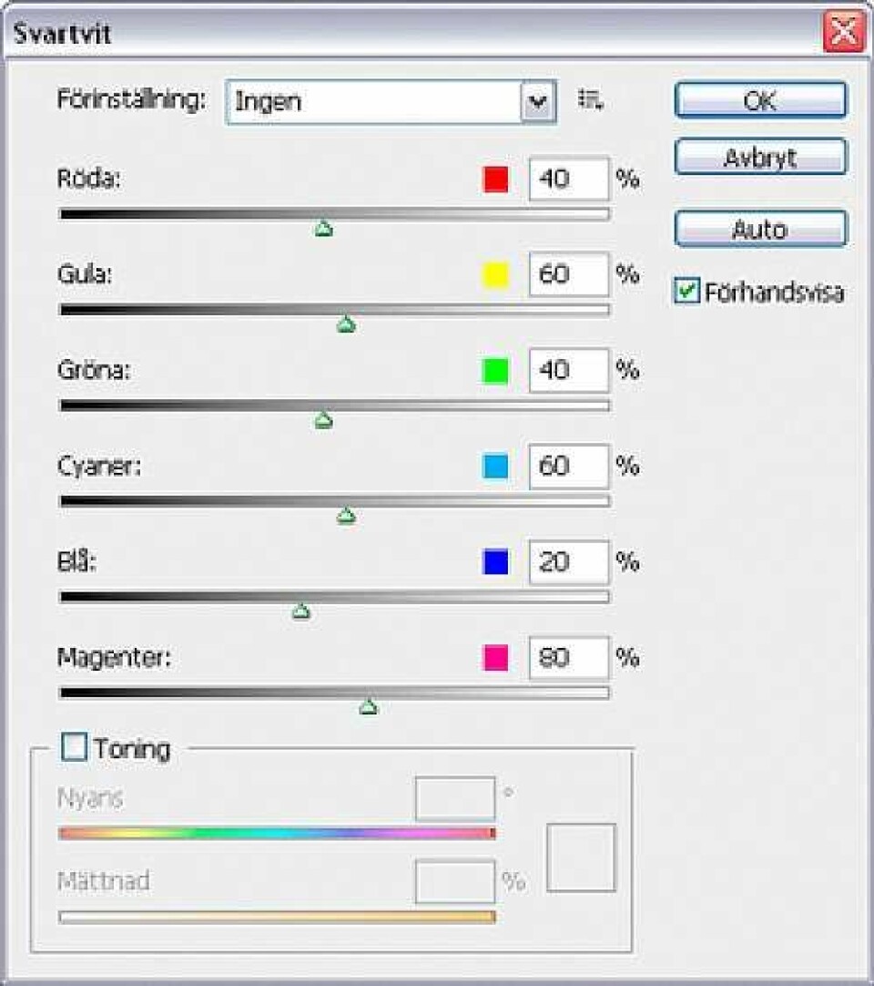Click the cyan swatch next to Cyaner

coord(495,467)
